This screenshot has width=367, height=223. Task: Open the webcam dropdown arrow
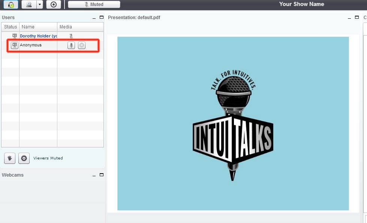40,4
